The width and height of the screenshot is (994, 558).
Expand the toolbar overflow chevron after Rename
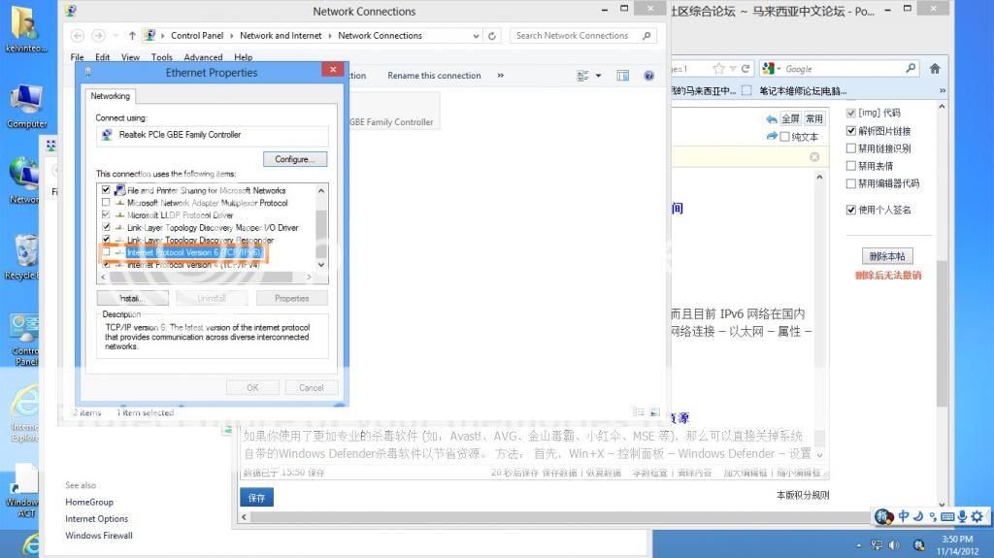[x=501, y=76]
